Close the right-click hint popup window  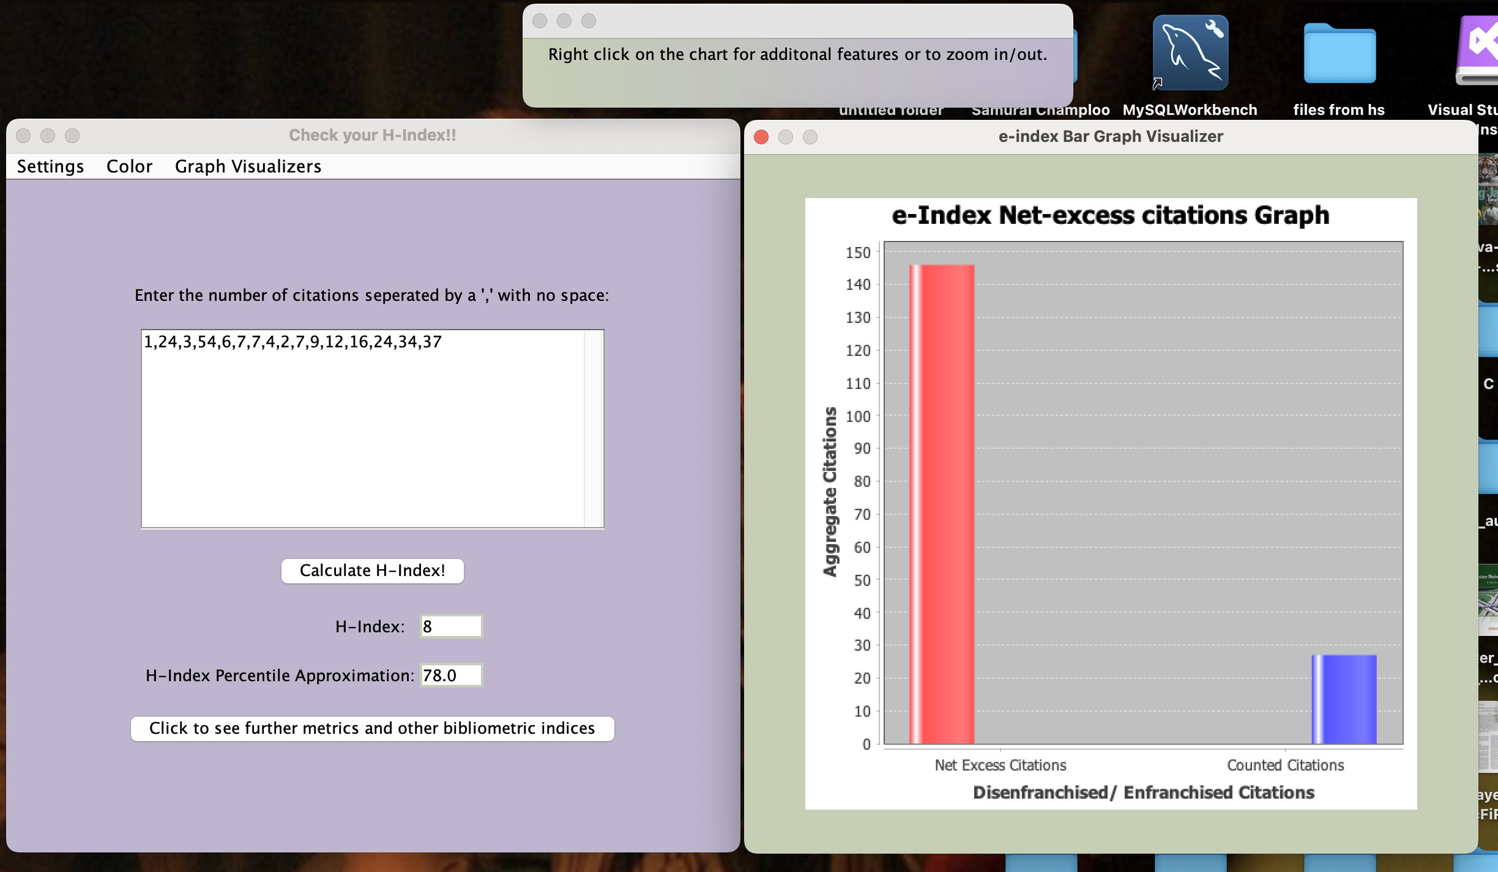[540, 21]
